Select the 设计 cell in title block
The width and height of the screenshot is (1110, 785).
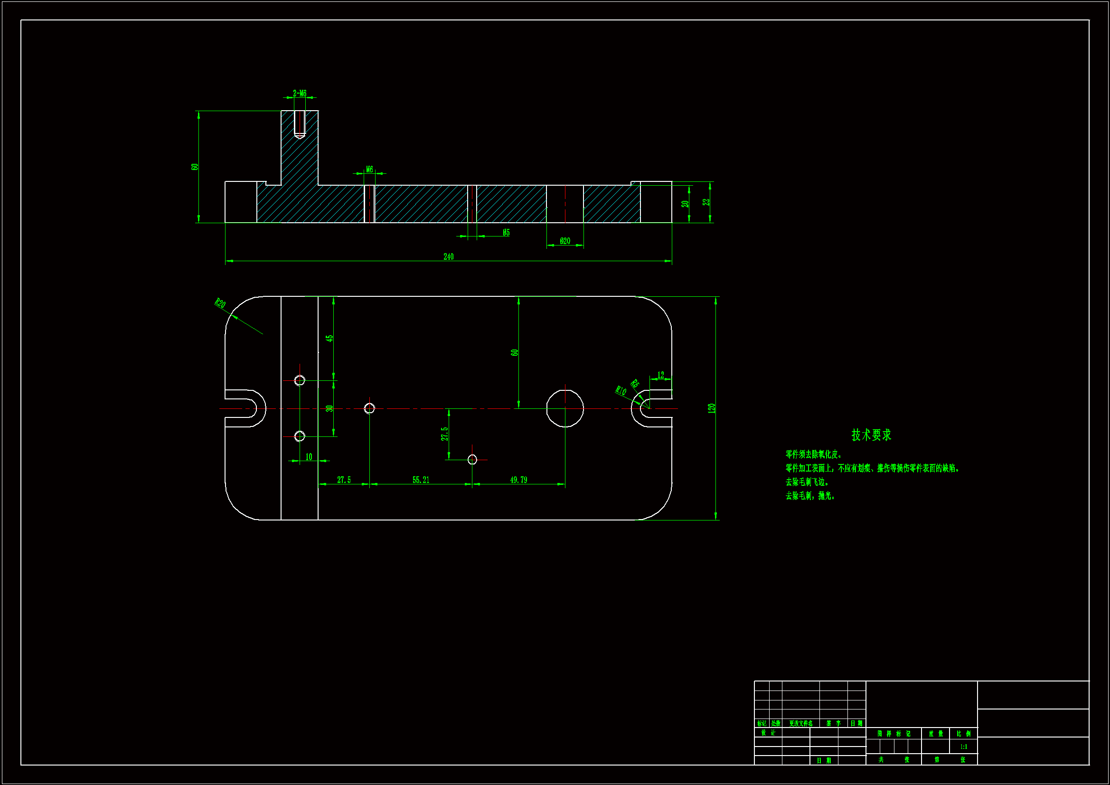point(768,733)
